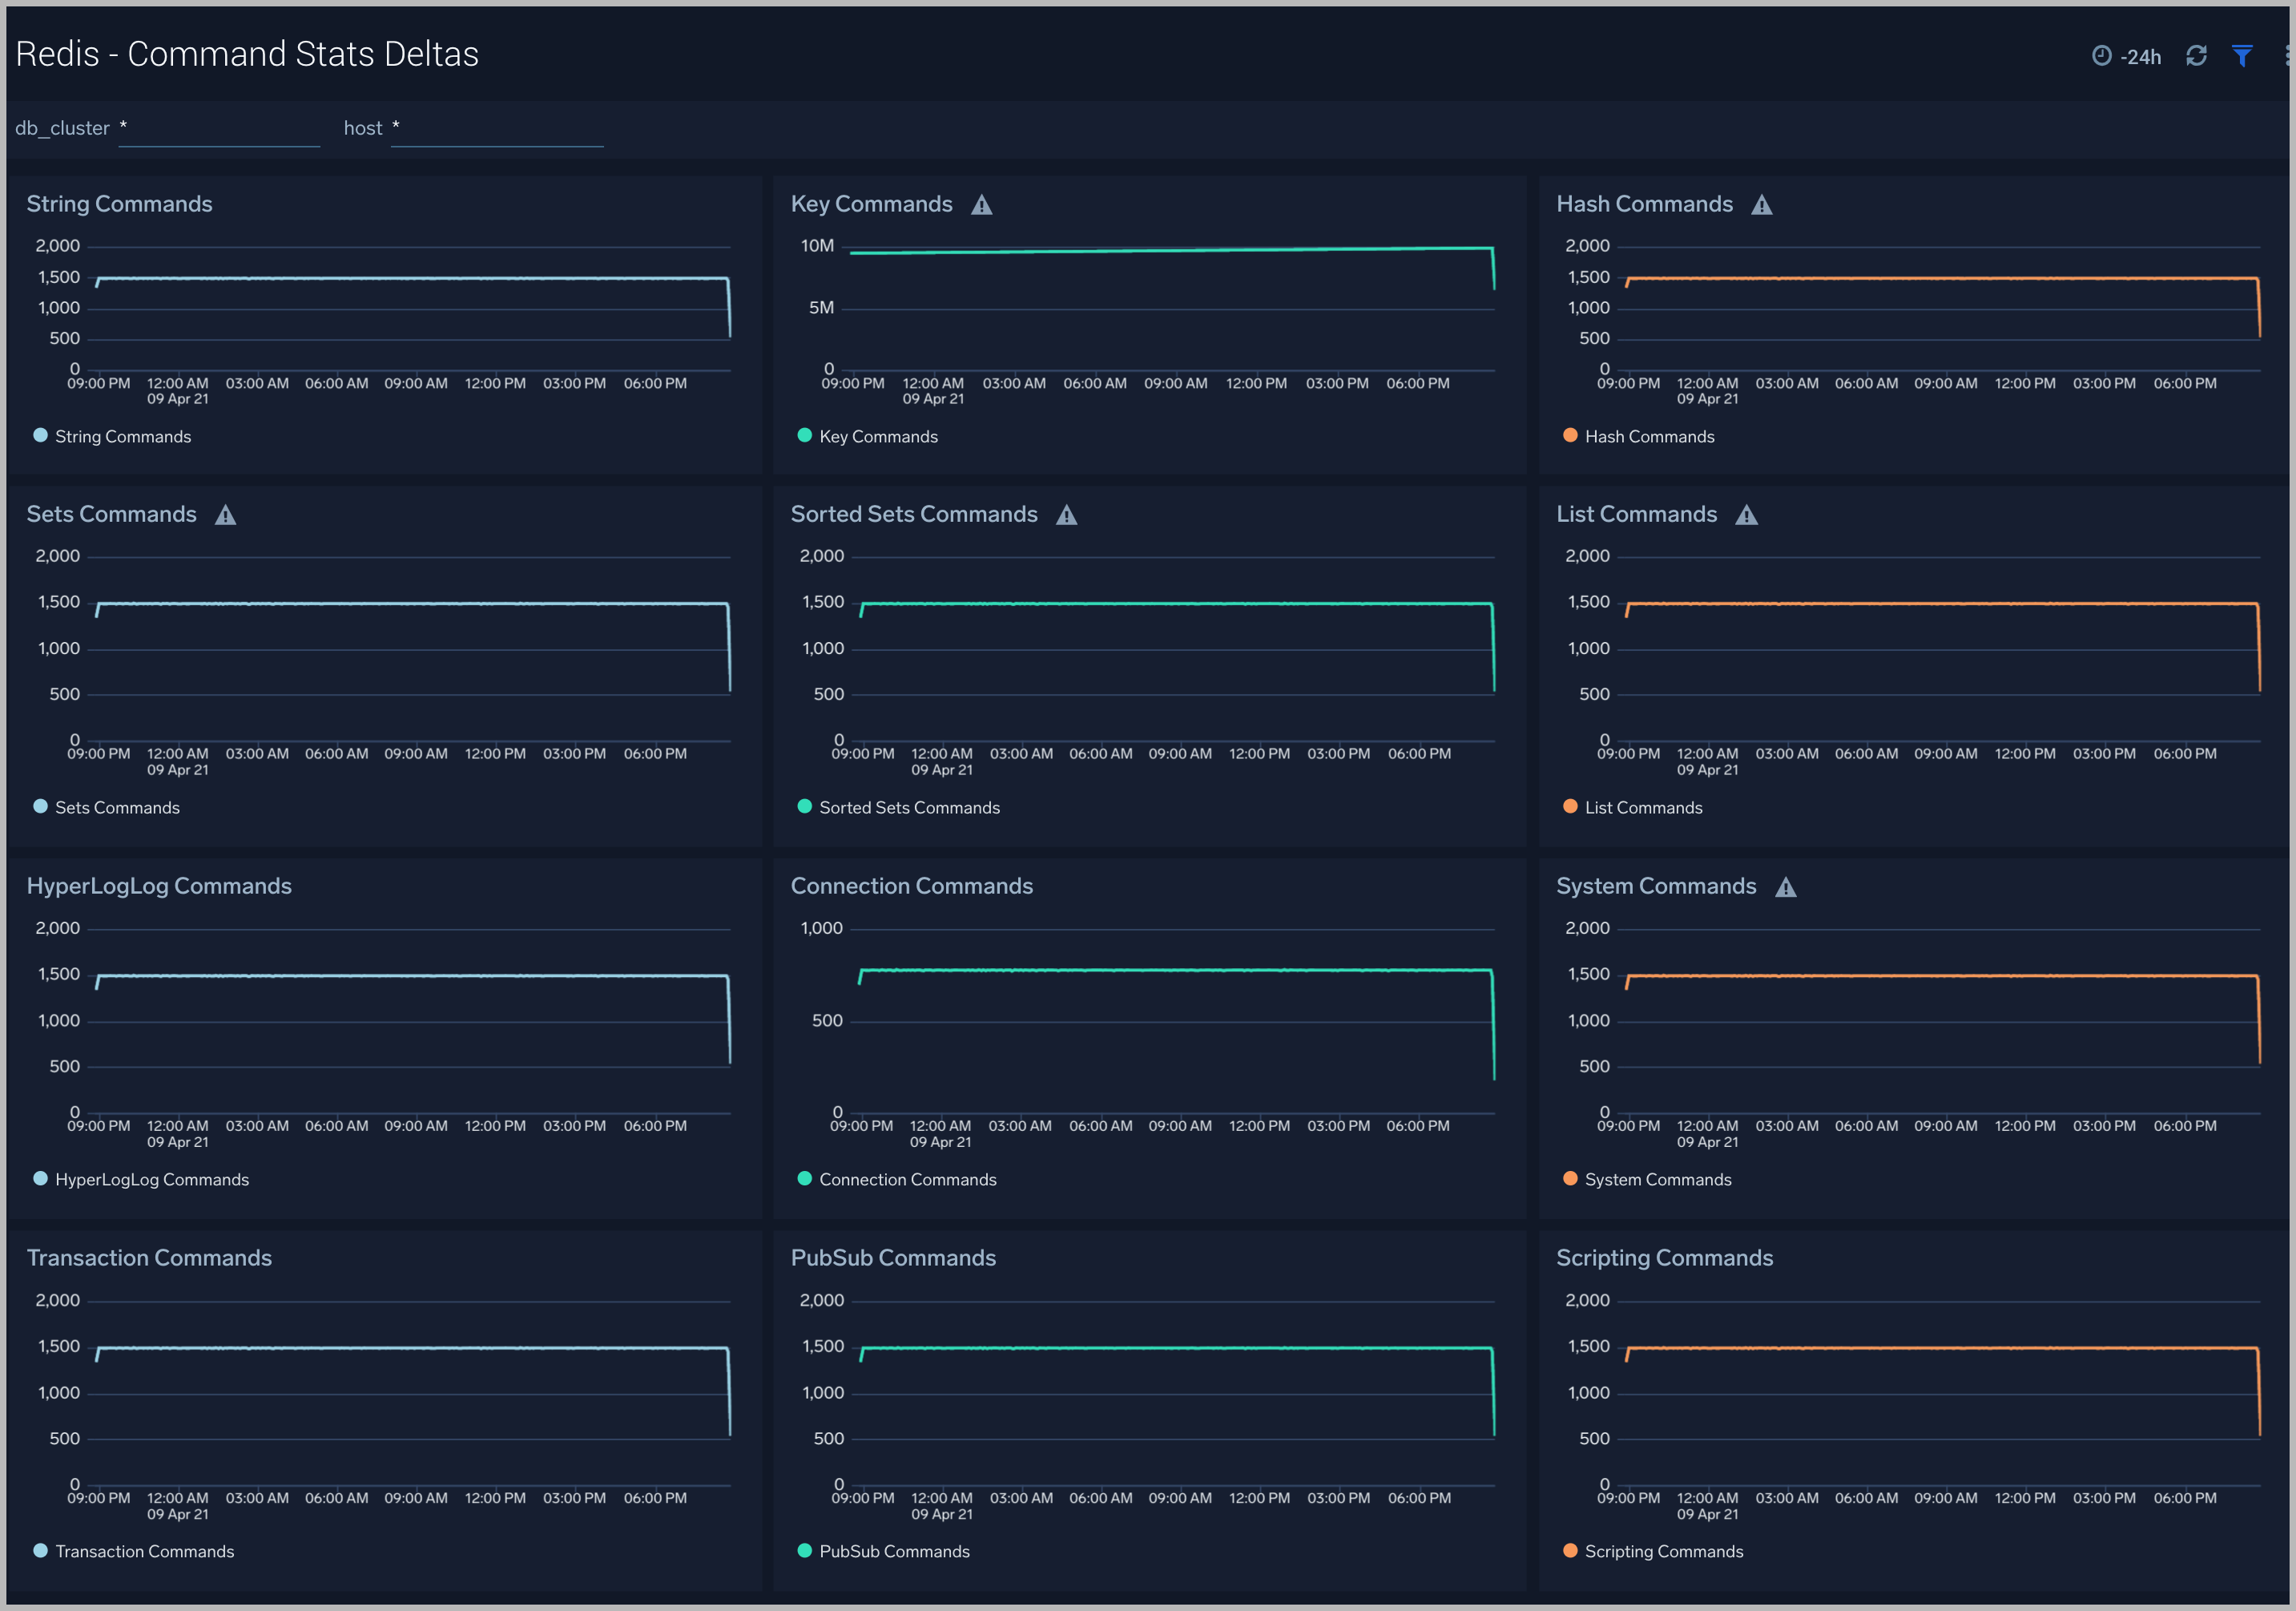Toggle the Connection Commands series legend
2296x1611 pixels.
click(x=897, y=1179)
